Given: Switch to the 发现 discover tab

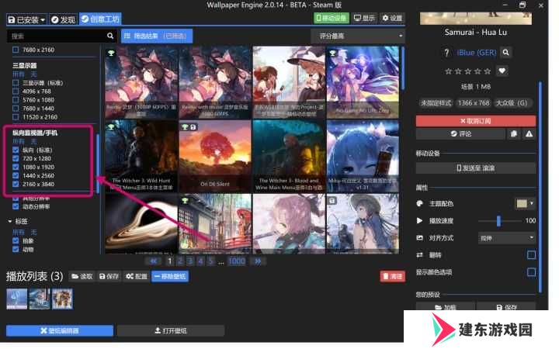Looking at the screenshot, I should (x=63, y=19).
